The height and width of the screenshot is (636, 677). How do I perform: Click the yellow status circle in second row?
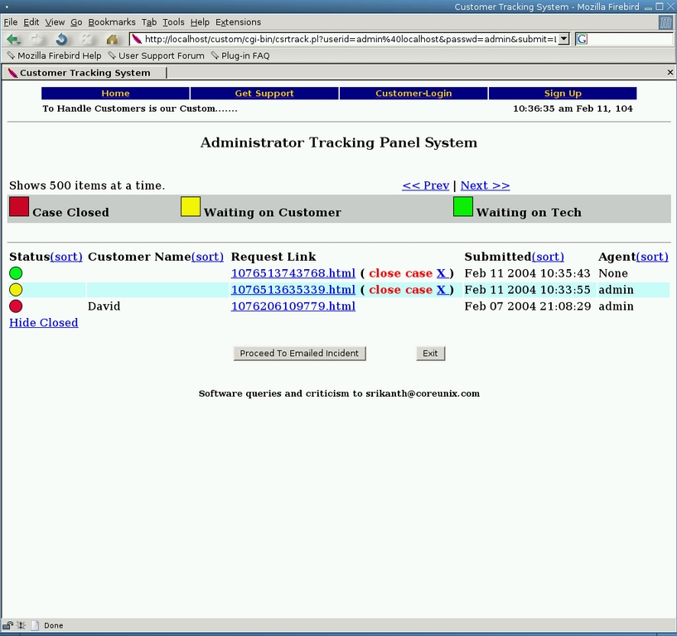16,290
